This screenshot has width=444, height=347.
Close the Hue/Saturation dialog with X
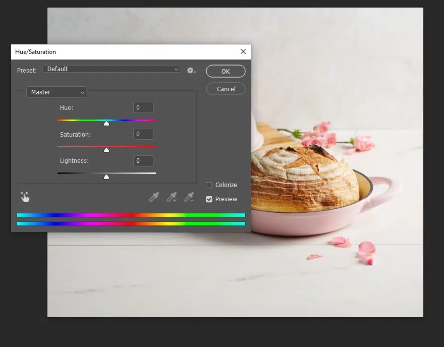click(x=243, y=51)
